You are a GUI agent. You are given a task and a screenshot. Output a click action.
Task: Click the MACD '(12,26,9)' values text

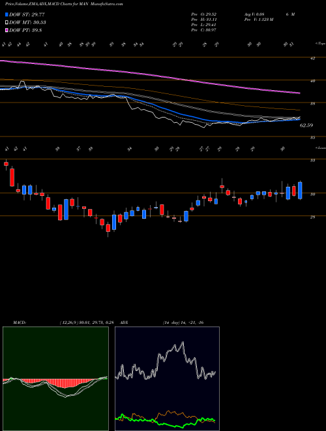87,323
